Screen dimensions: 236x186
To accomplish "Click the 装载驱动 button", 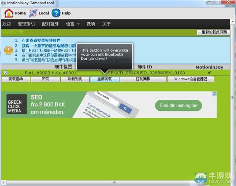I will (x=16, y=79).
